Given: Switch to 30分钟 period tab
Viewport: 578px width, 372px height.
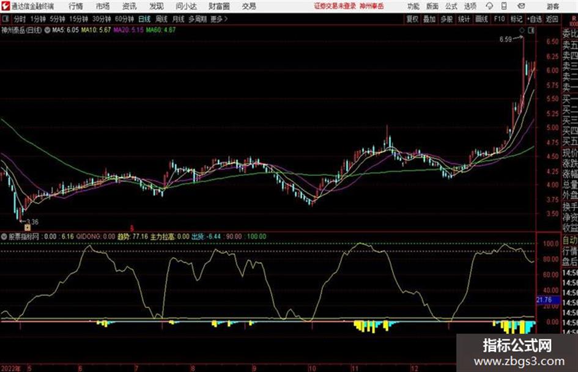Looking at the screenshot, I should tap(102, 19).
